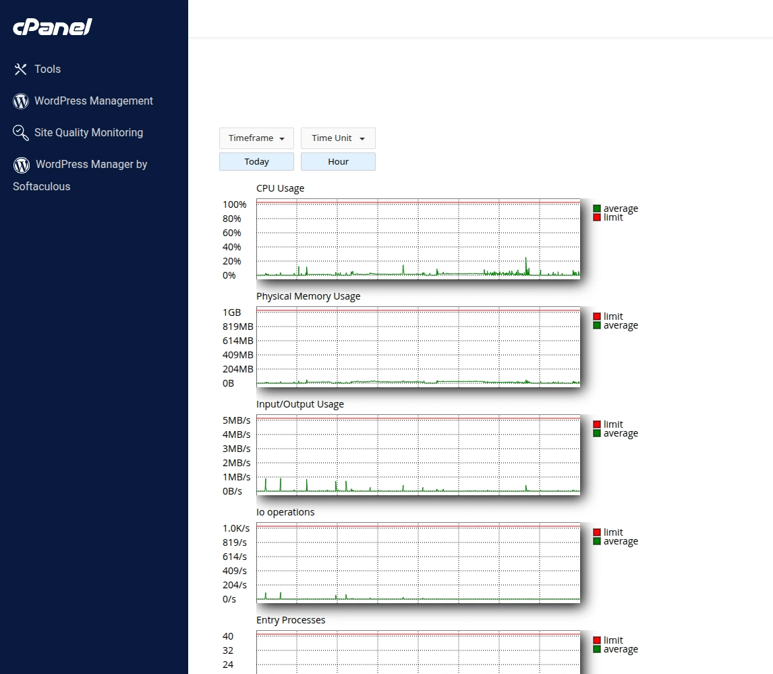Select the Hour time unit button

click(338, 162)
